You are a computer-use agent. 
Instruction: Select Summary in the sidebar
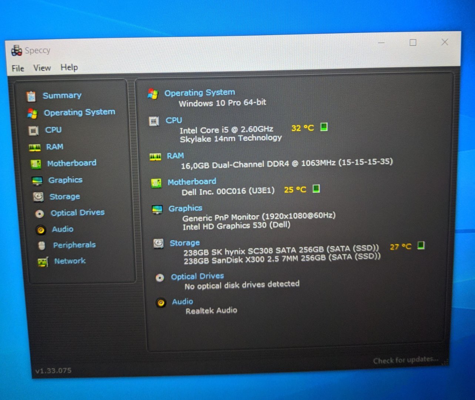pyautogui.click(x=62, y=96)
